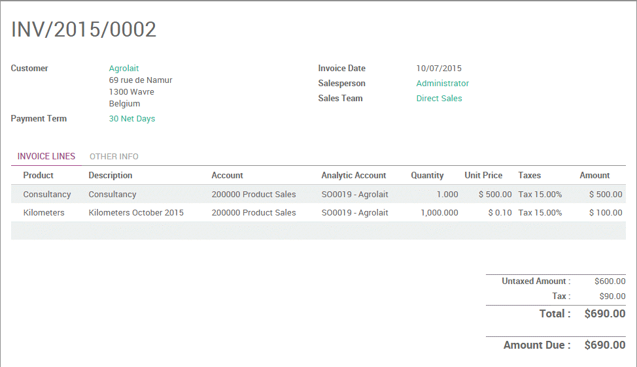Open the Agrolait customer link
The width and height of the screenshot is (637, 367).
(124, 69)
